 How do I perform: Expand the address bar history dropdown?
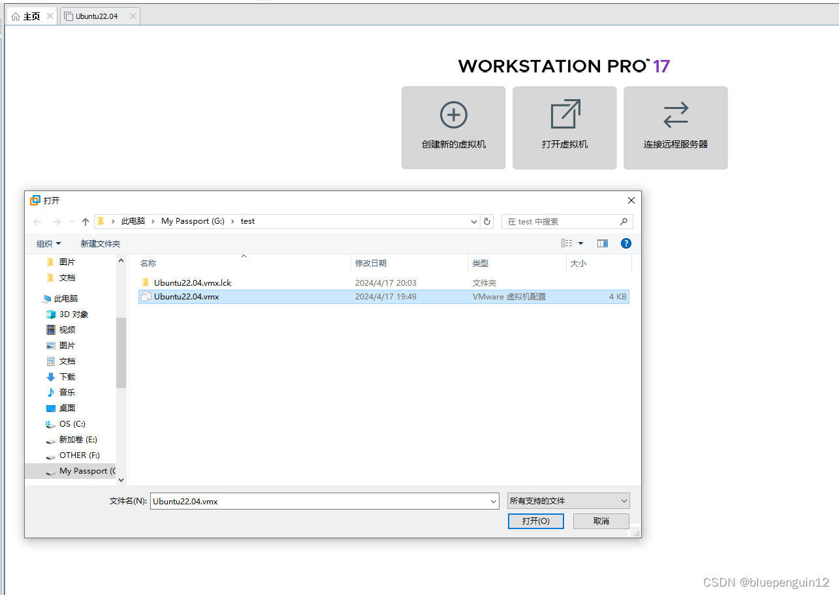click(x=474, y=222)
